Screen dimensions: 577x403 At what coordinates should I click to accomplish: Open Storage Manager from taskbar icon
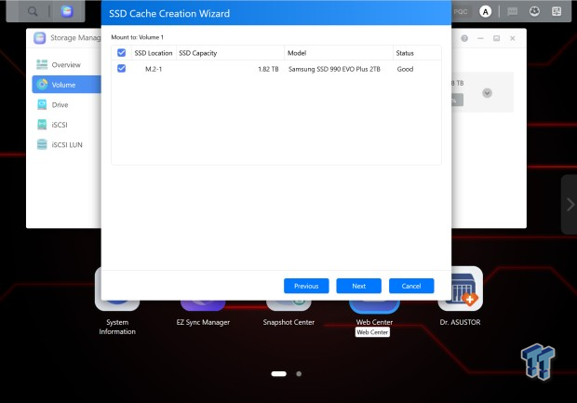pos(66,11)
